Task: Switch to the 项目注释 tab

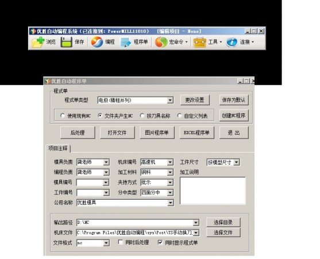Action: [58, 148]
